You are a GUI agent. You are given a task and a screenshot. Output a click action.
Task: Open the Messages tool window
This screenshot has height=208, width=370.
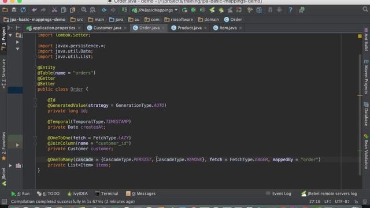(x=140, y=194)
